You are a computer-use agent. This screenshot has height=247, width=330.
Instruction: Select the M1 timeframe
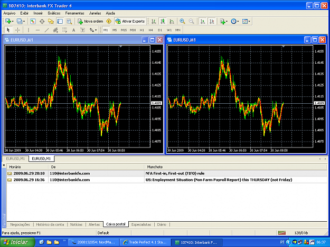tap(106, 30)
